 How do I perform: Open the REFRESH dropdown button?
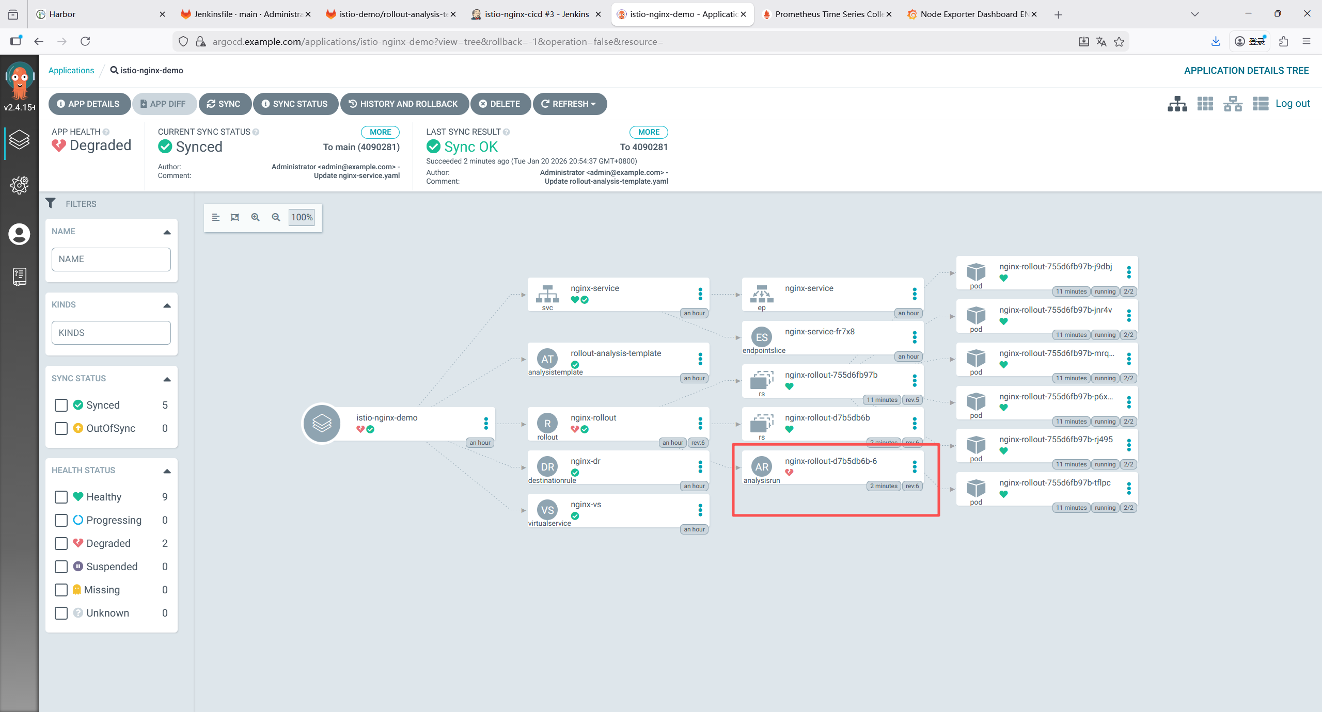(569, 104)
